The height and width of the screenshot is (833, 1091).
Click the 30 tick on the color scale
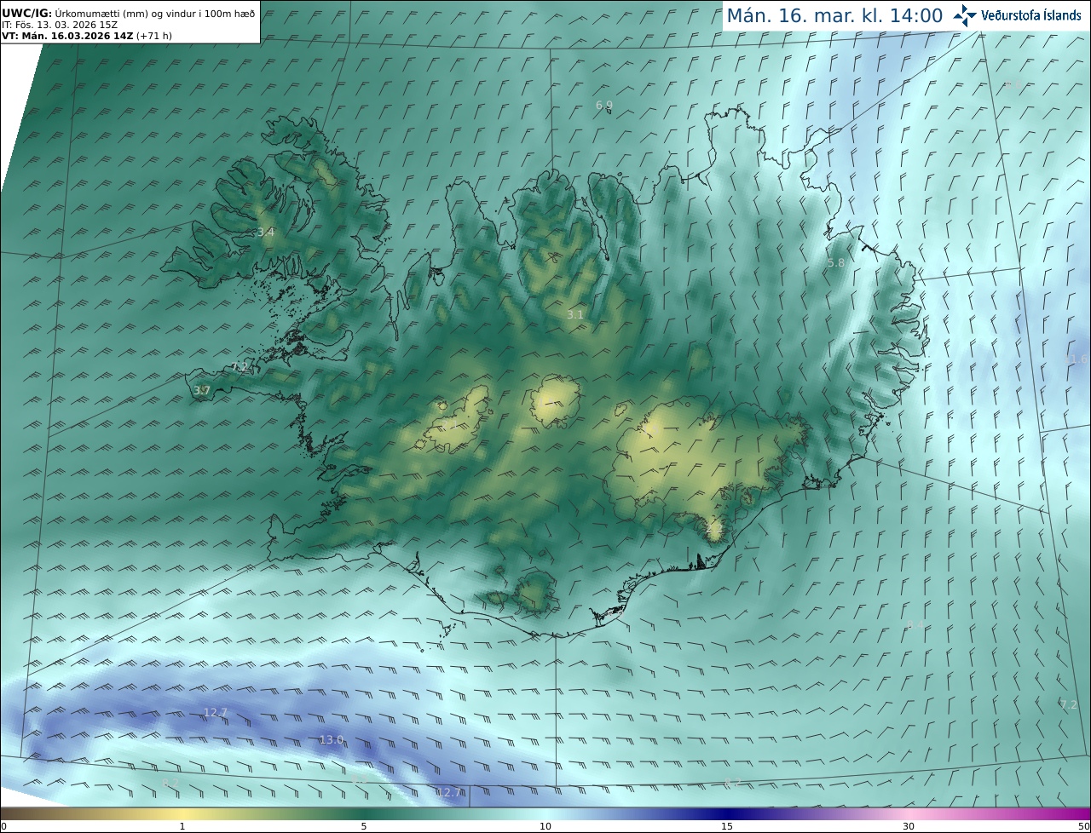909,826
